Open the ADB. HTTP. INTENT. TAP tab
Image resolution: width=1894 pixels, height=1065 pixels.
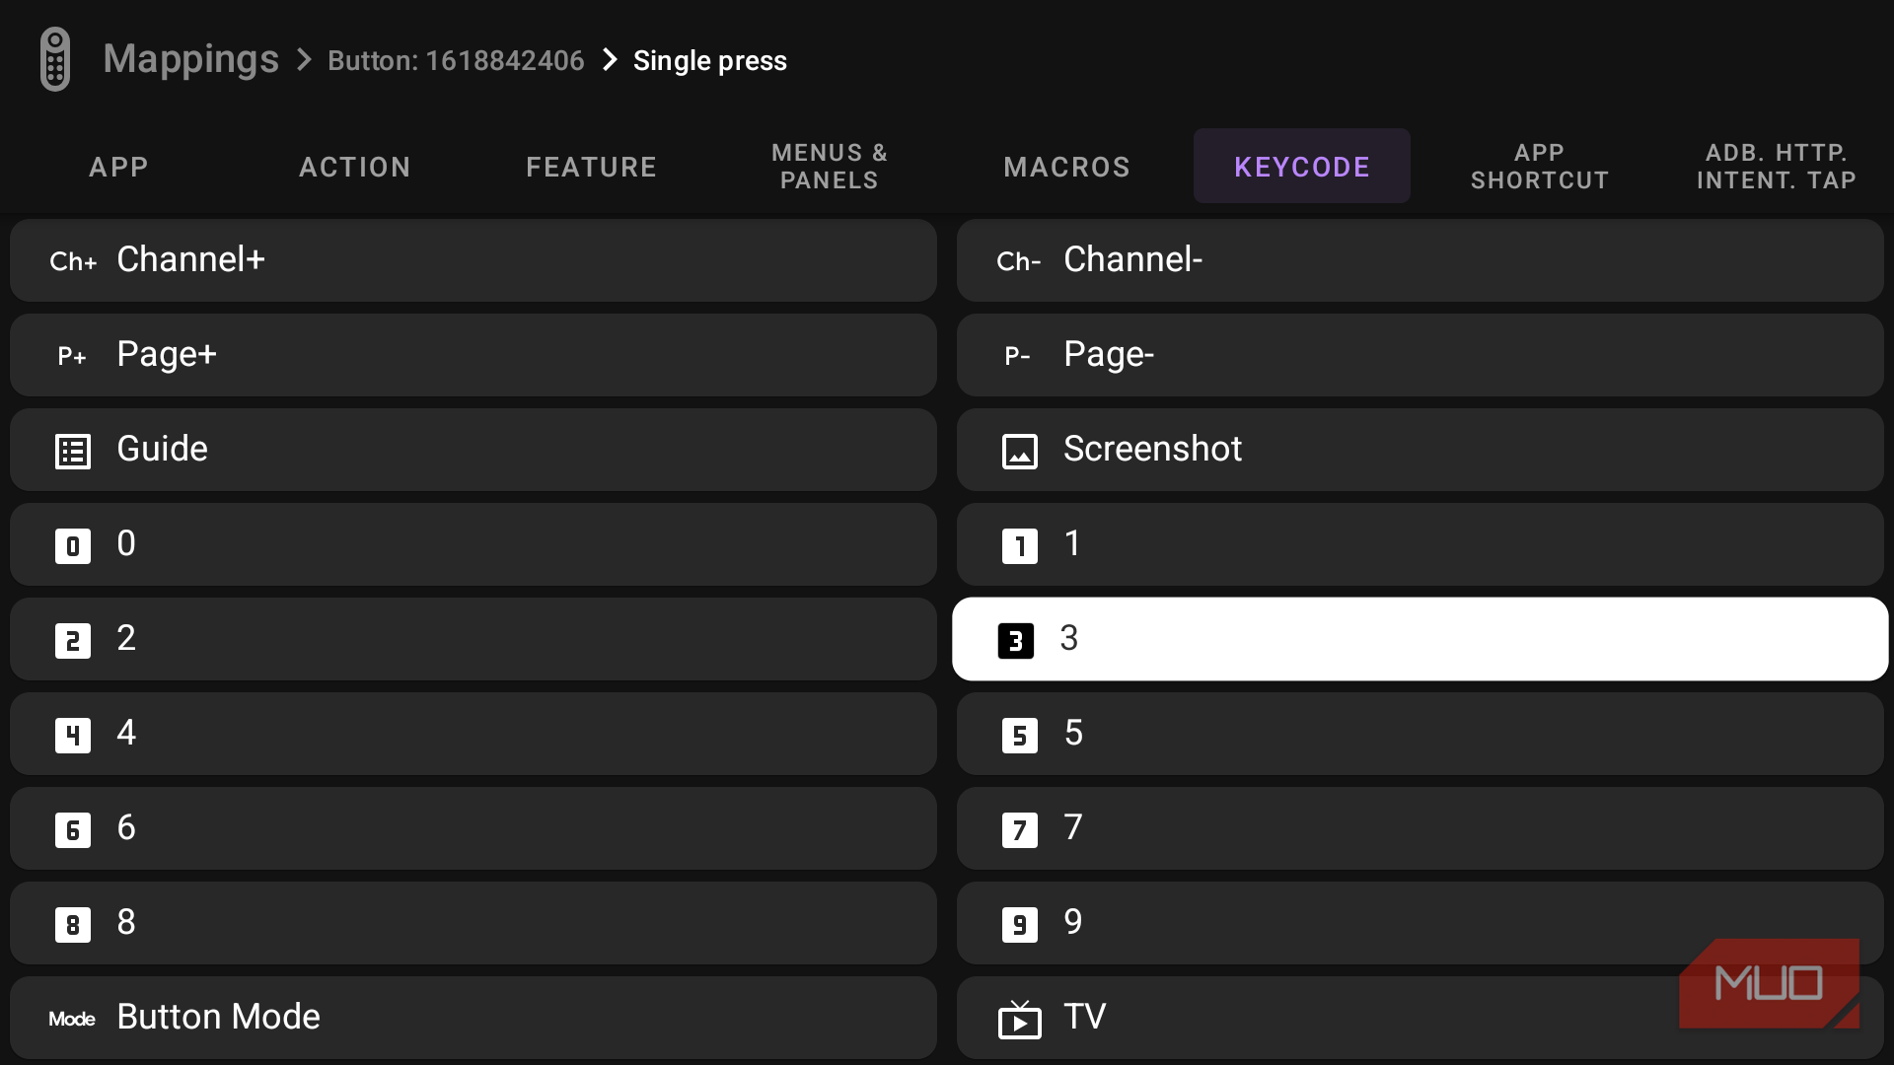point(1777,167)
